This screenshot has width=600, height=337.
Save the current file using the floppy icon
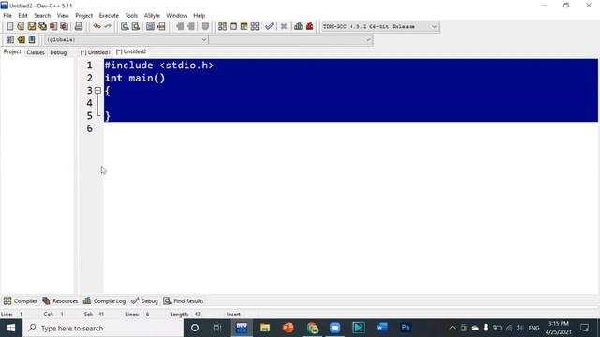coord(31,26)
